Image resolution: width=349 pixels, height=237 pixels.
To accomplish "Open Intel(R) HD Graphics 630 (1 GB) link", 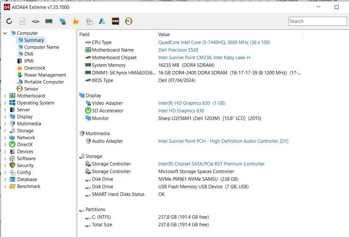I will (x=192, y=103).
